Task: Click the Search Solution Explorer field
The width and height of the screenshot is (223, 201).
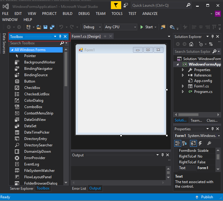Action: tap(193, 51)
